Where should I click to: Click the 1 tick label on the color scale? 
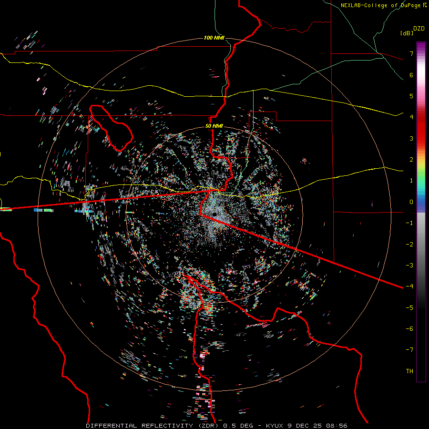click(x=411, y=181)
